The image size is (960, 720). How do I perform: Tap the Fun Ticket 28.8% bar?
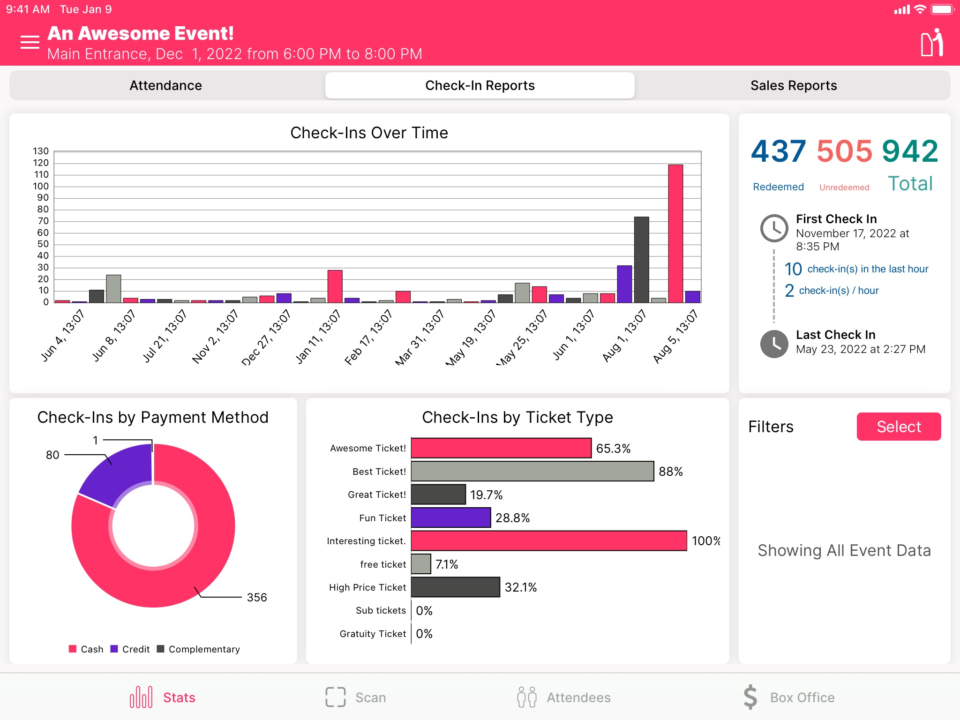(x=451, y=517)
